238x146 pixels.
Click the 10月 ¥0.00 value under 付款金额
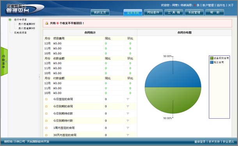(57, 93)
